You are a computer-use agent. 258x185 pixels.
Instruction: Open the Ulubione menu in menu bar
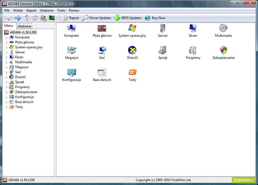click(47, 10)
